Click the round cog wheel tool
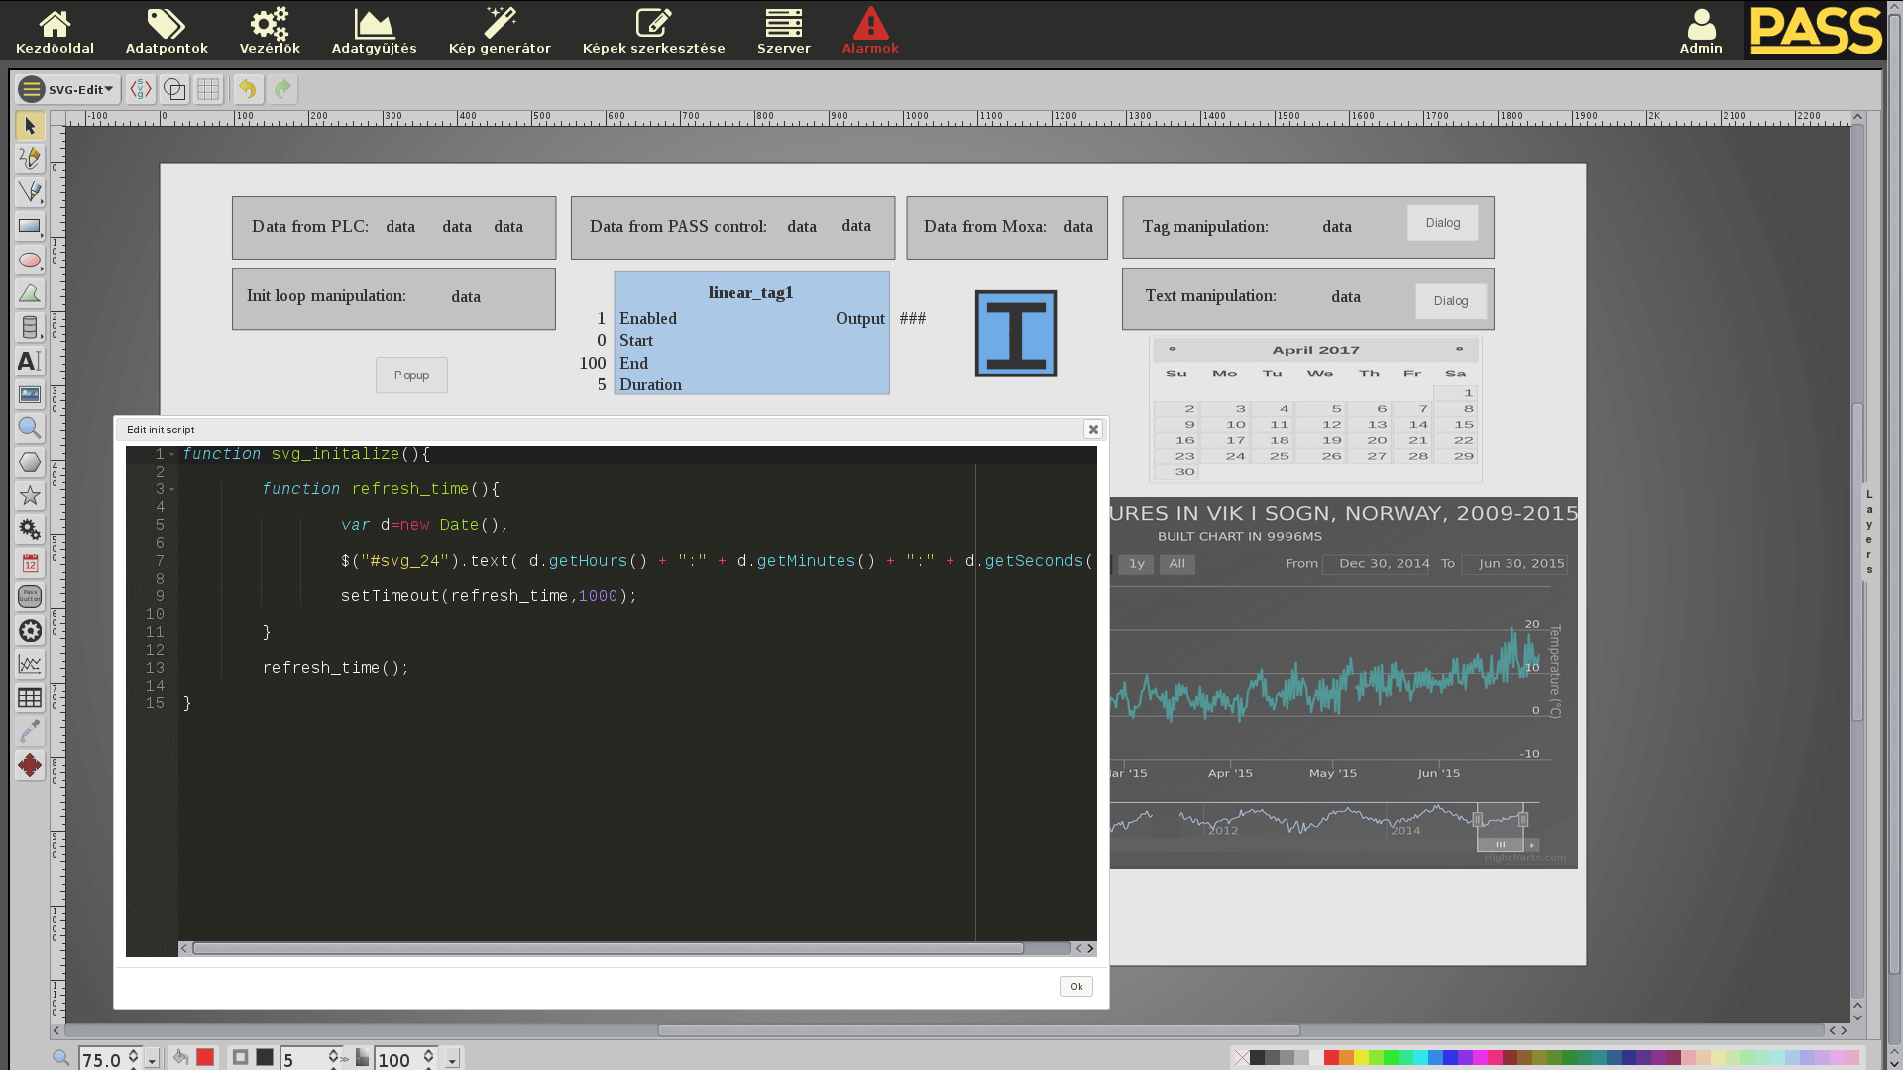1903x1070 pixels. [x=30, y=630]
